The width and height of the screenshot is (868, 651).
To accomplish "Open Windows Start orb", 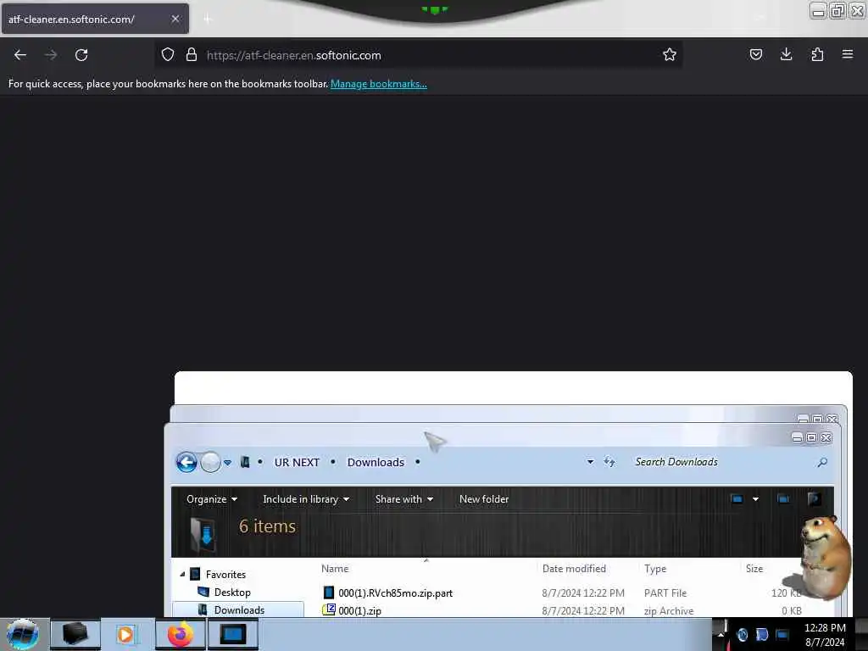I will click(23, 634).
